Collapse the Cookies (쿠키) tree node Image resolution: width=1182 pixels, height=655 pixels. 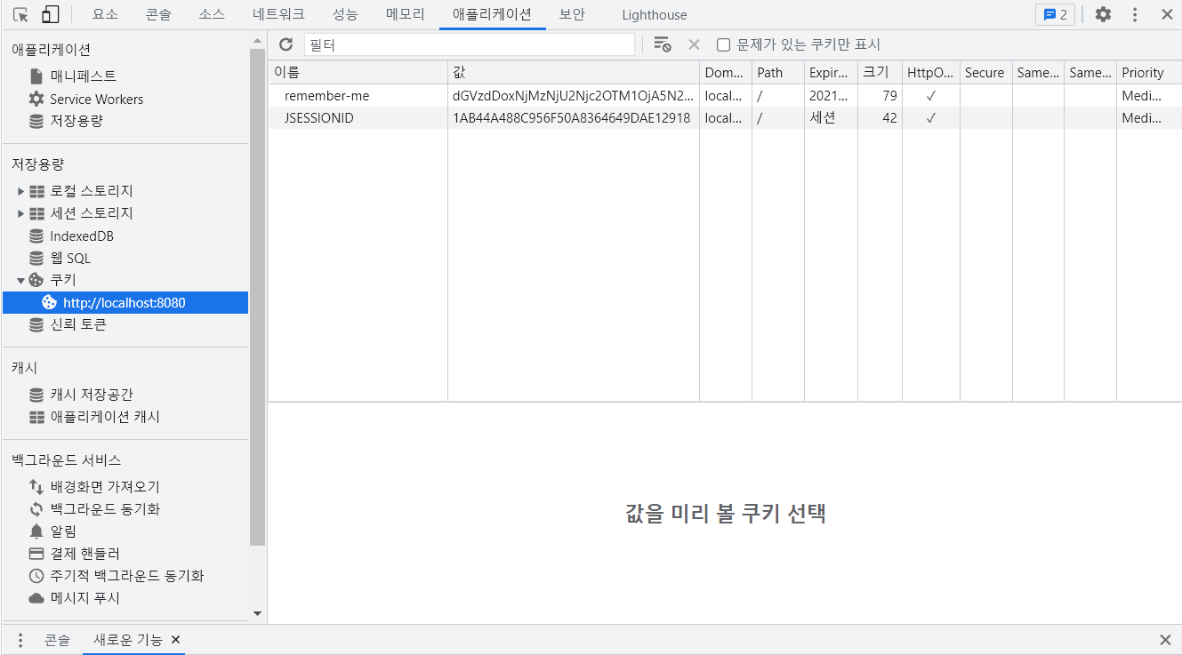point(21,280)
